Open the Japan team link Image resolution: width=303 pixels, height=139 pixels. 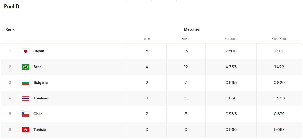click(x=39, y=51)
